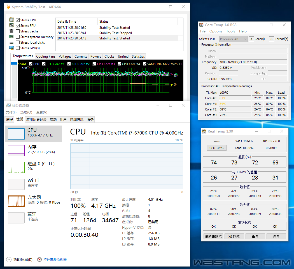Click the 重置 button in Real Temp

pyautogui.click(x=255, y=237)
